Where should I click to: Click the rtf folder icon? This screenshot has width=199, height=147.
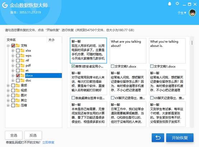point(23,61)
